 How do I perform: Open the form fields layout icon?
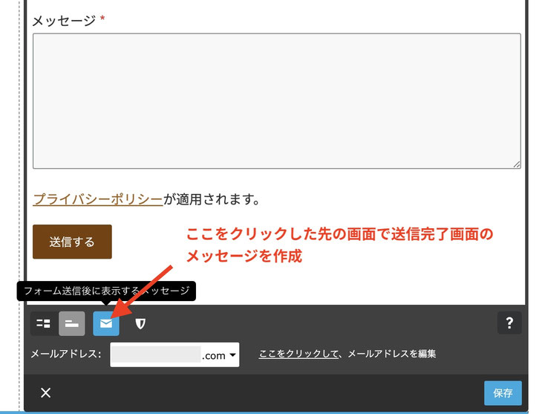tap(43, 324)
